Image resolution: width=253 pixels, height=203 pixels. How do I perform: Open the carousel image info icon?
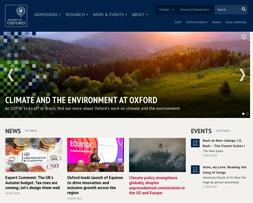tap(244, 37)
